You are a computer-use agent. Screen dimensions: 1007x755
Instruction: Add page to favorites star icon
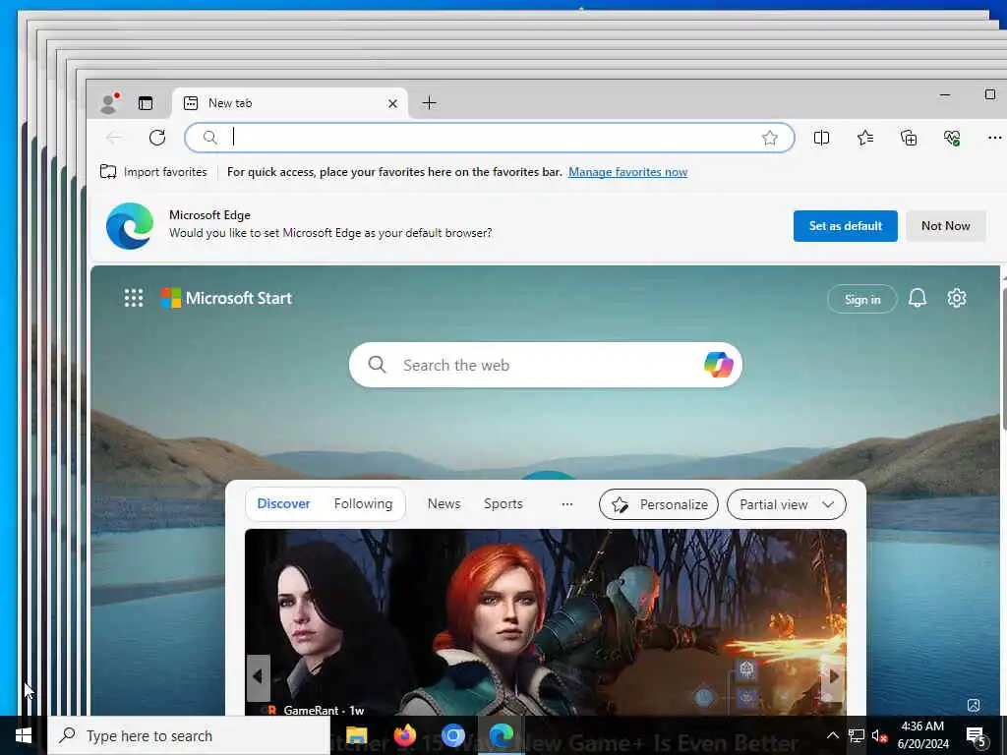[769, 138]
